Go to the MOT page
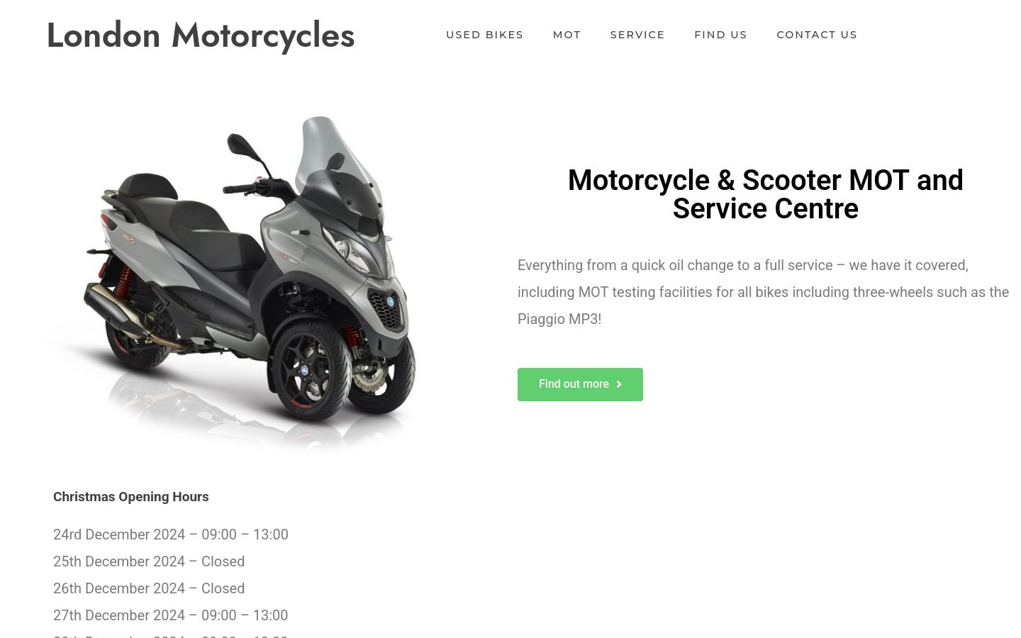 (x=567, y=35)
